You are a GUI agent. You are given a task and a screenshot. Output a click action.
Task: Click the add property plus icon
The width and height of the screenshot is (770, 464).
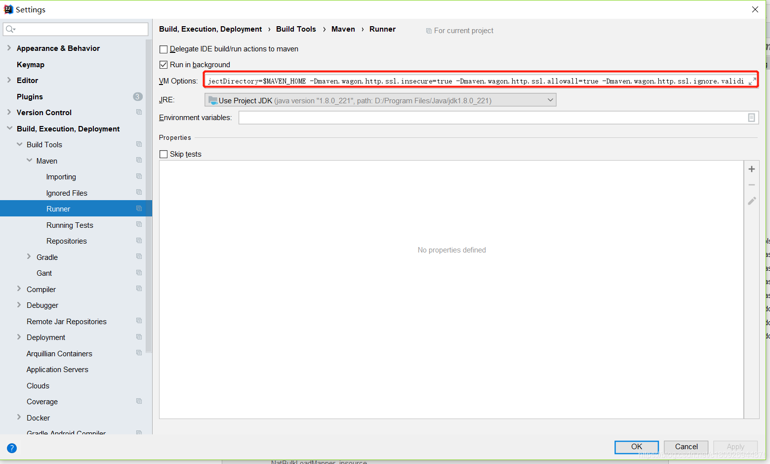751,169
